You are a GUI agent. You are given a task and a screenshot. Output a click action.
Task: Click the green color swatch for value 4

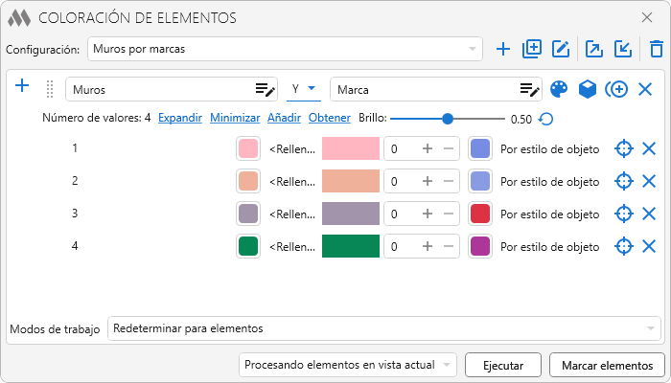(x=248, y=246)
